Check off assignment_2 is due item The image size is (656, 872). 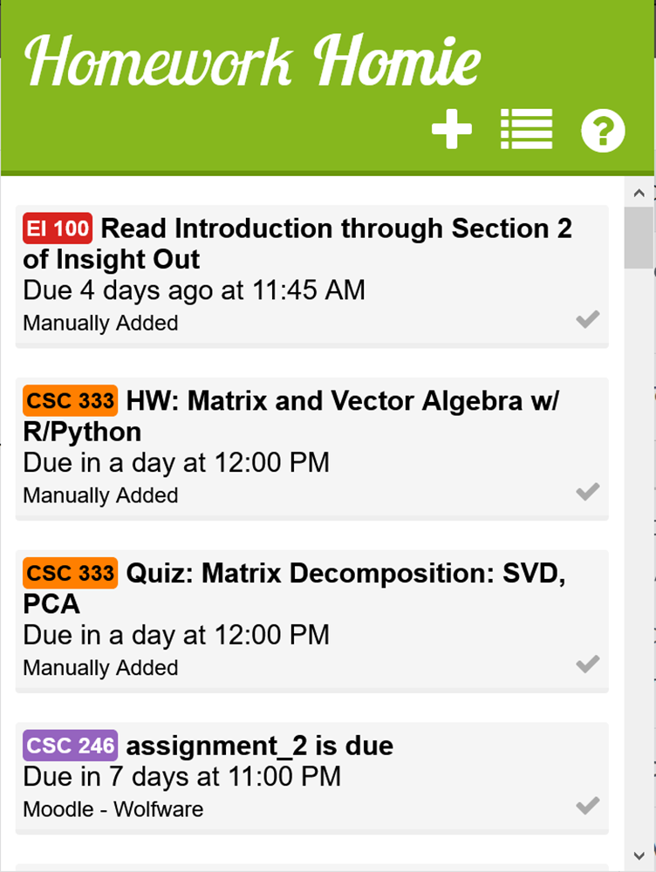pyautogui.click(x=588, y=805)
